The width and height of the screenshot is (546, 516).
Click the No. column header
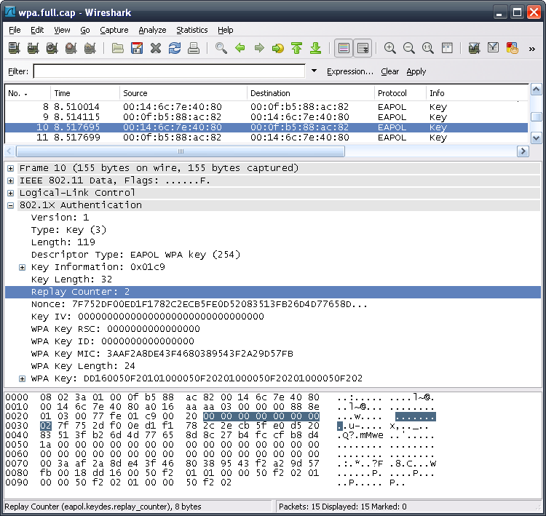point(28,93)
